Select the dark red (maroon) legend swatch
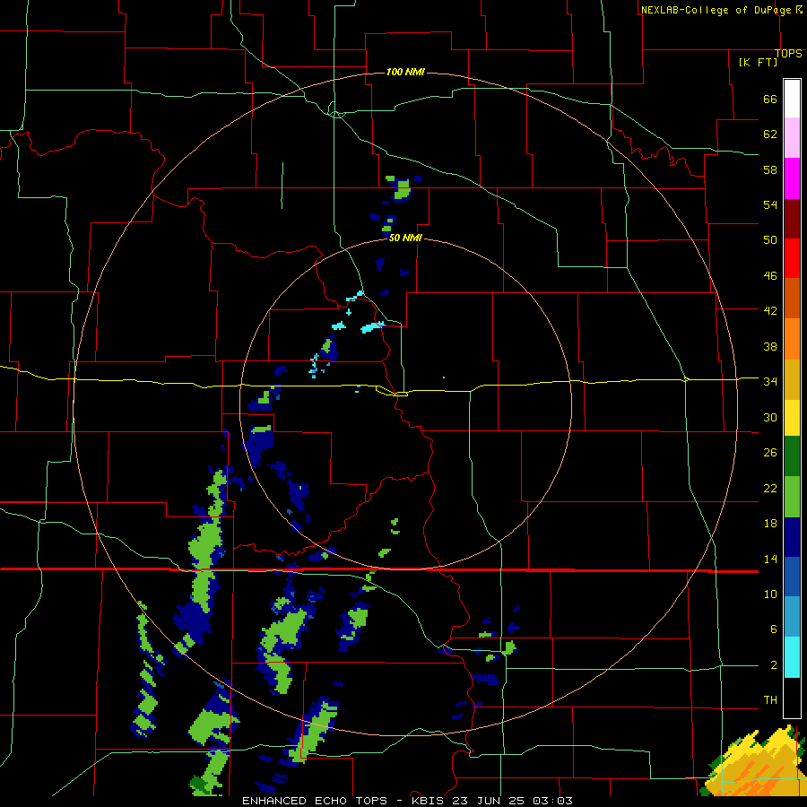This screenshot has height=807, width=807. pos(792,220)
